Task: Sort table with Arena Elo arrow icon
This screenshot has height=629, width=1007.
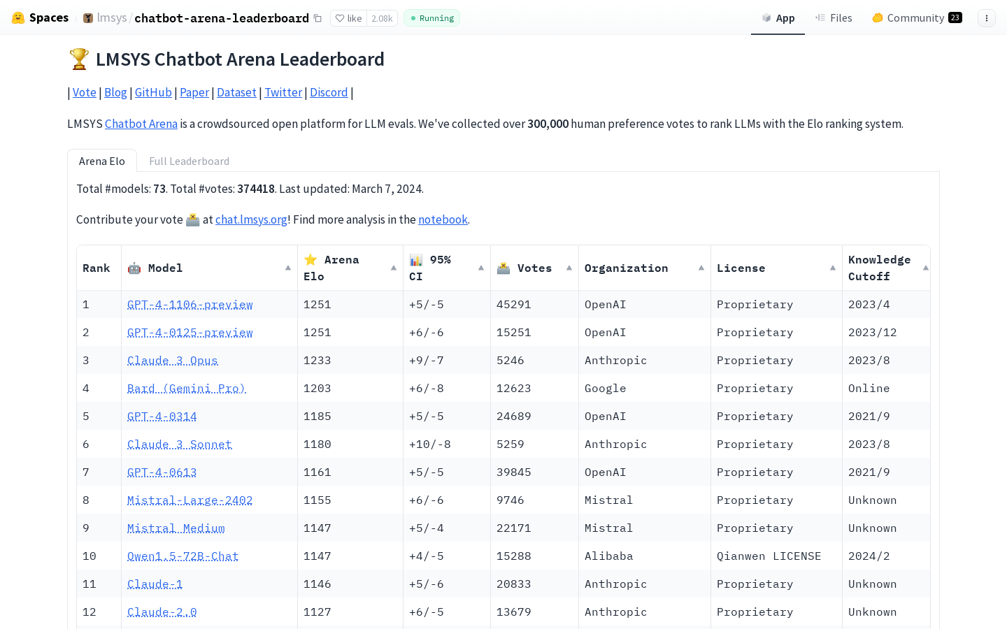Action: [x=393, y=266]
